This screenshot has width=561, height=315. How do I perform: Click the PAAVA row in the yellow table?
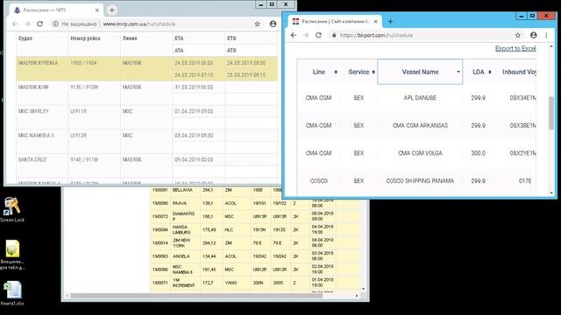tap(255, 203)
